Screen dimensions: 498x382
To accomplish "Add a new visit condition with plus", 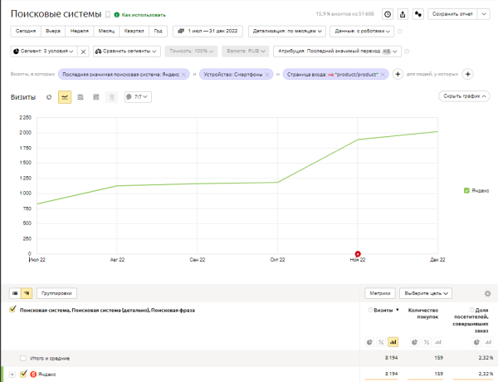I will (x=398, y=74).
